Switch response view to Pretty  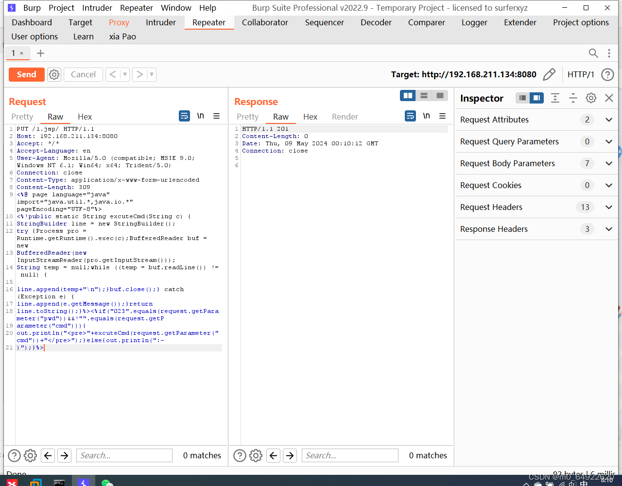coord(248,117)
